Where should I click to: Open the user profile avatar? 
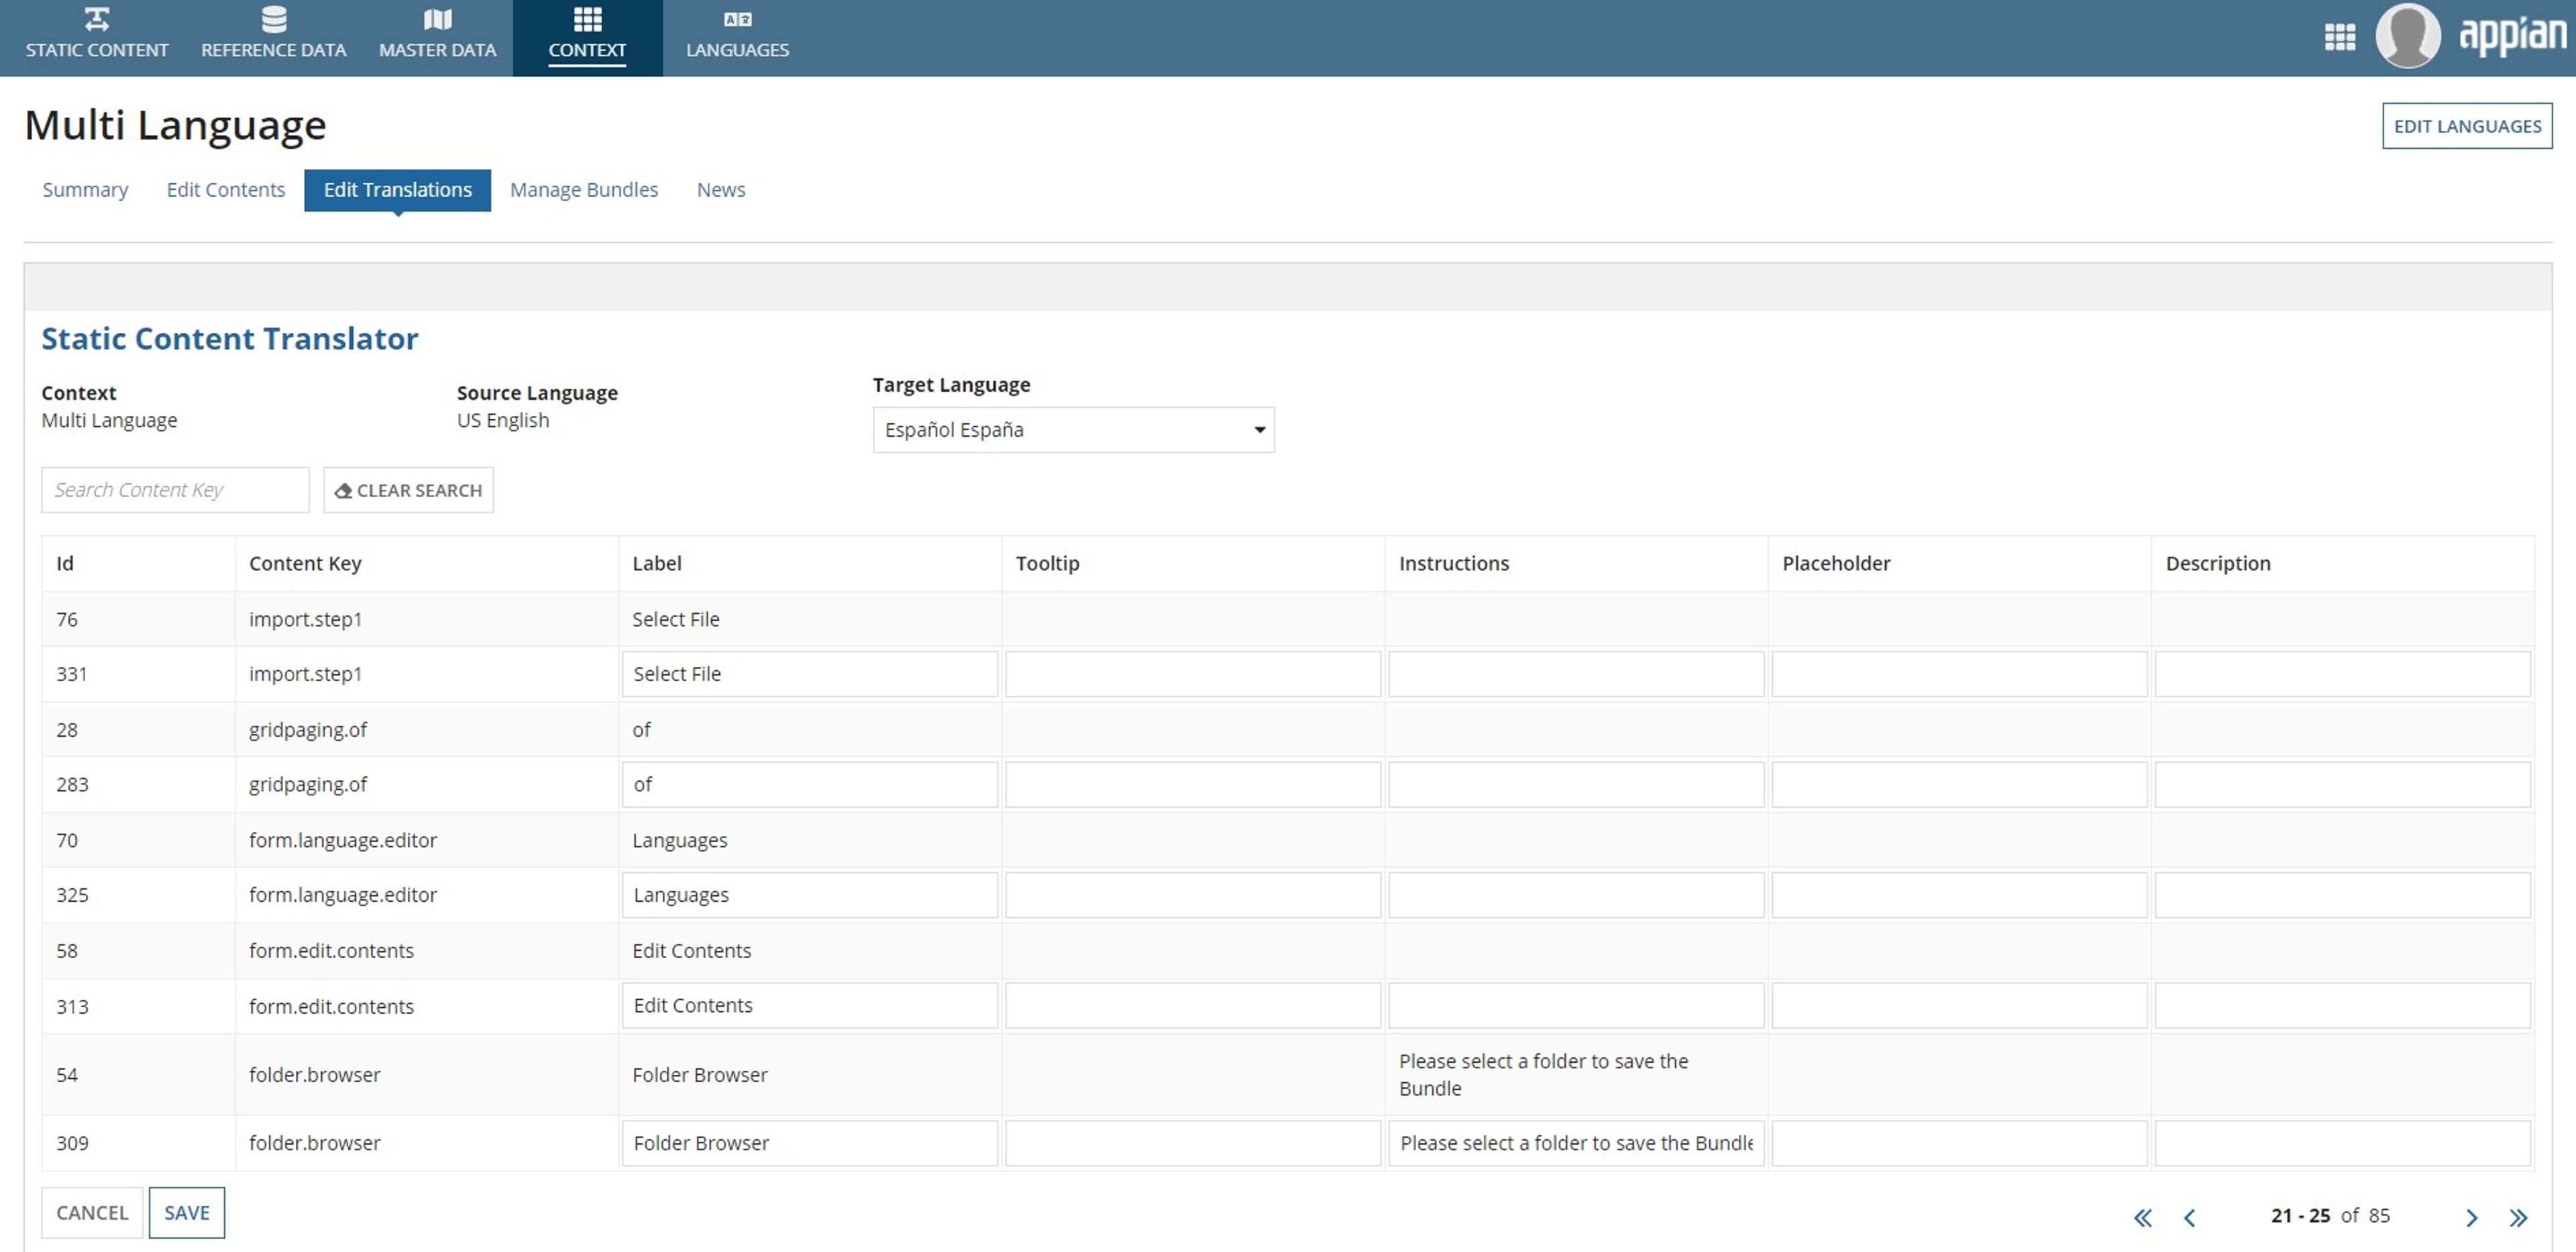click(2408, 36)
